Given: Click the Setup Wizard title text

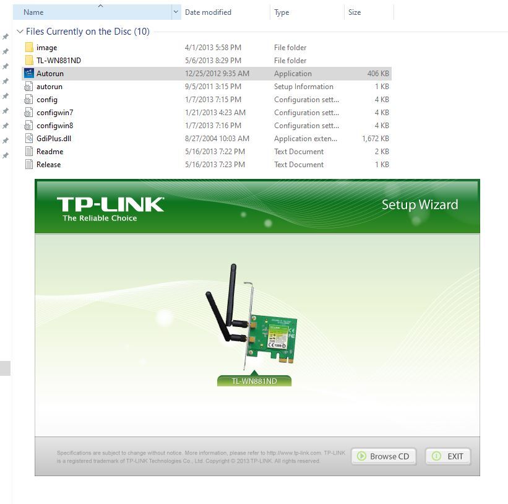Looking at the screenshot, I should tap(420, 204).
